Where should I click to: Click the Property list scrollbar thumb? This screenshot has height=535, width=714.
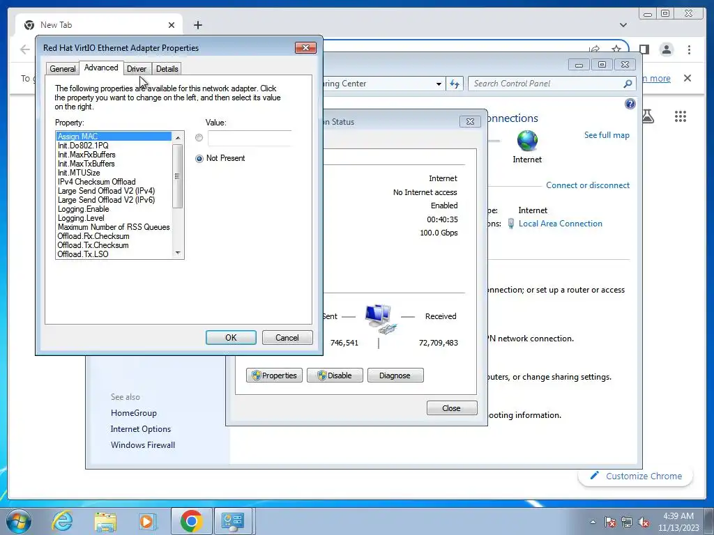[x=178, y=176]
